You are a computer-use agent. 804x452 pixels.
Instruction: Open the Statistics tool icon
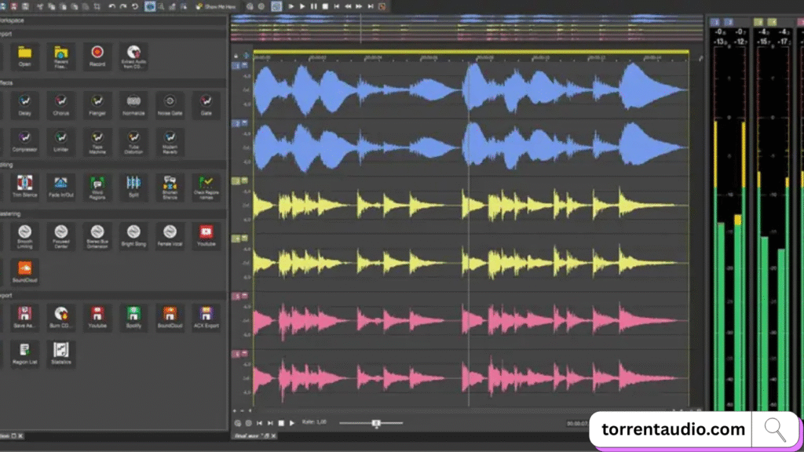pyautogui.click(x=61, y=352)
